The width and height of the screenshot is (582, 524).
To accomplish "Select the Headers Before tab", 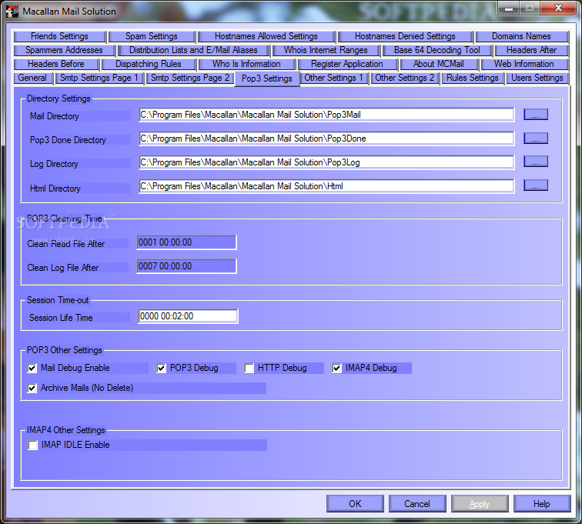I will coord(56,64).
